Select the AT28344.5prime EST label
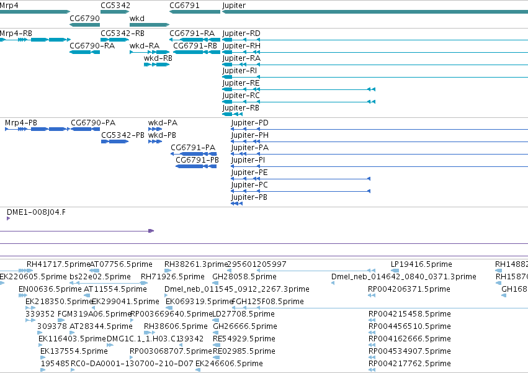This screenshot has width=528, height=373. pos(101,326)
